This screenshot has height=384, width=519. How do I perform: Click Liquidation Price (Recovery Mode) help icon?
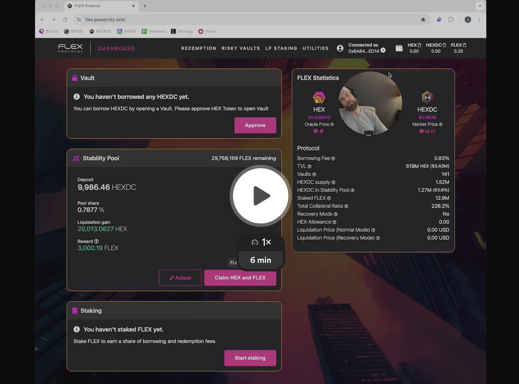378,238
